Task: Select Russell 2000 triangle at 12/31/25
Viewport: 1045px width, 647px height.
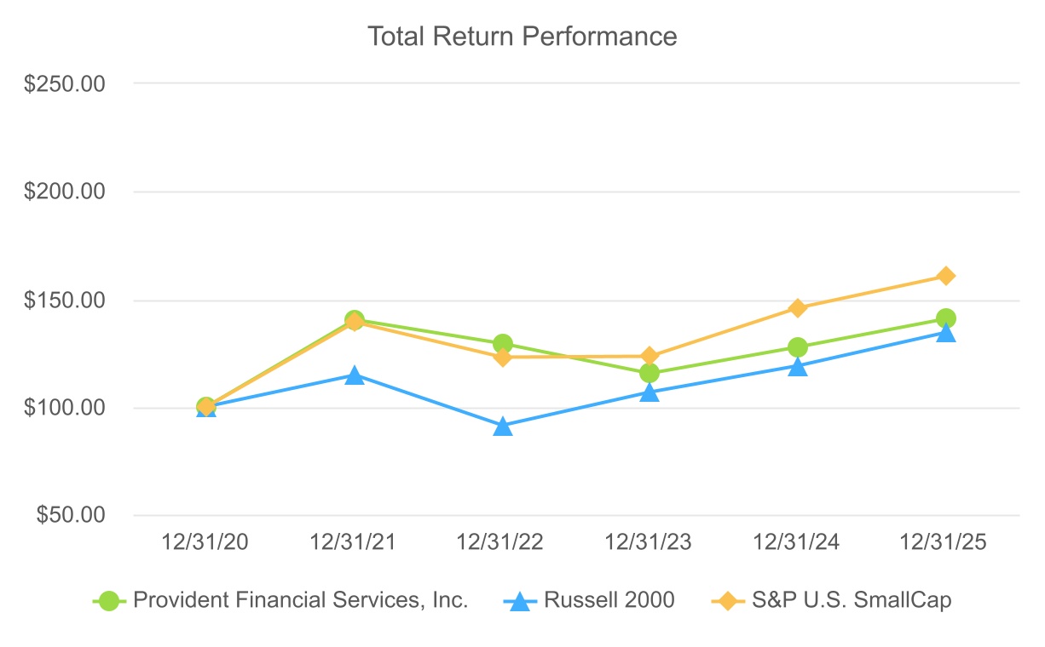Action: (x=945, y=333)
